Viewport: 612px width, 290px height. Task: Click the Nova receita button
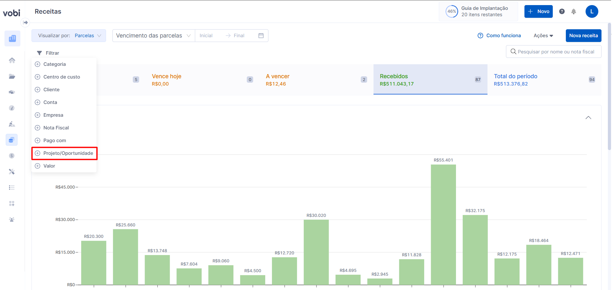[x=583, y=36]
